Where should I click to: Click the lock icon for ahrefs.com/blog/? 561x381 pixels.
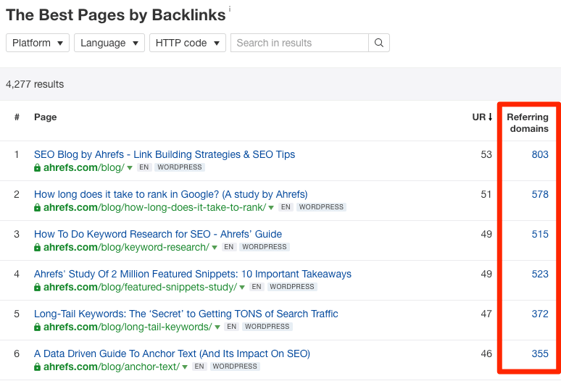coord(37,167)
